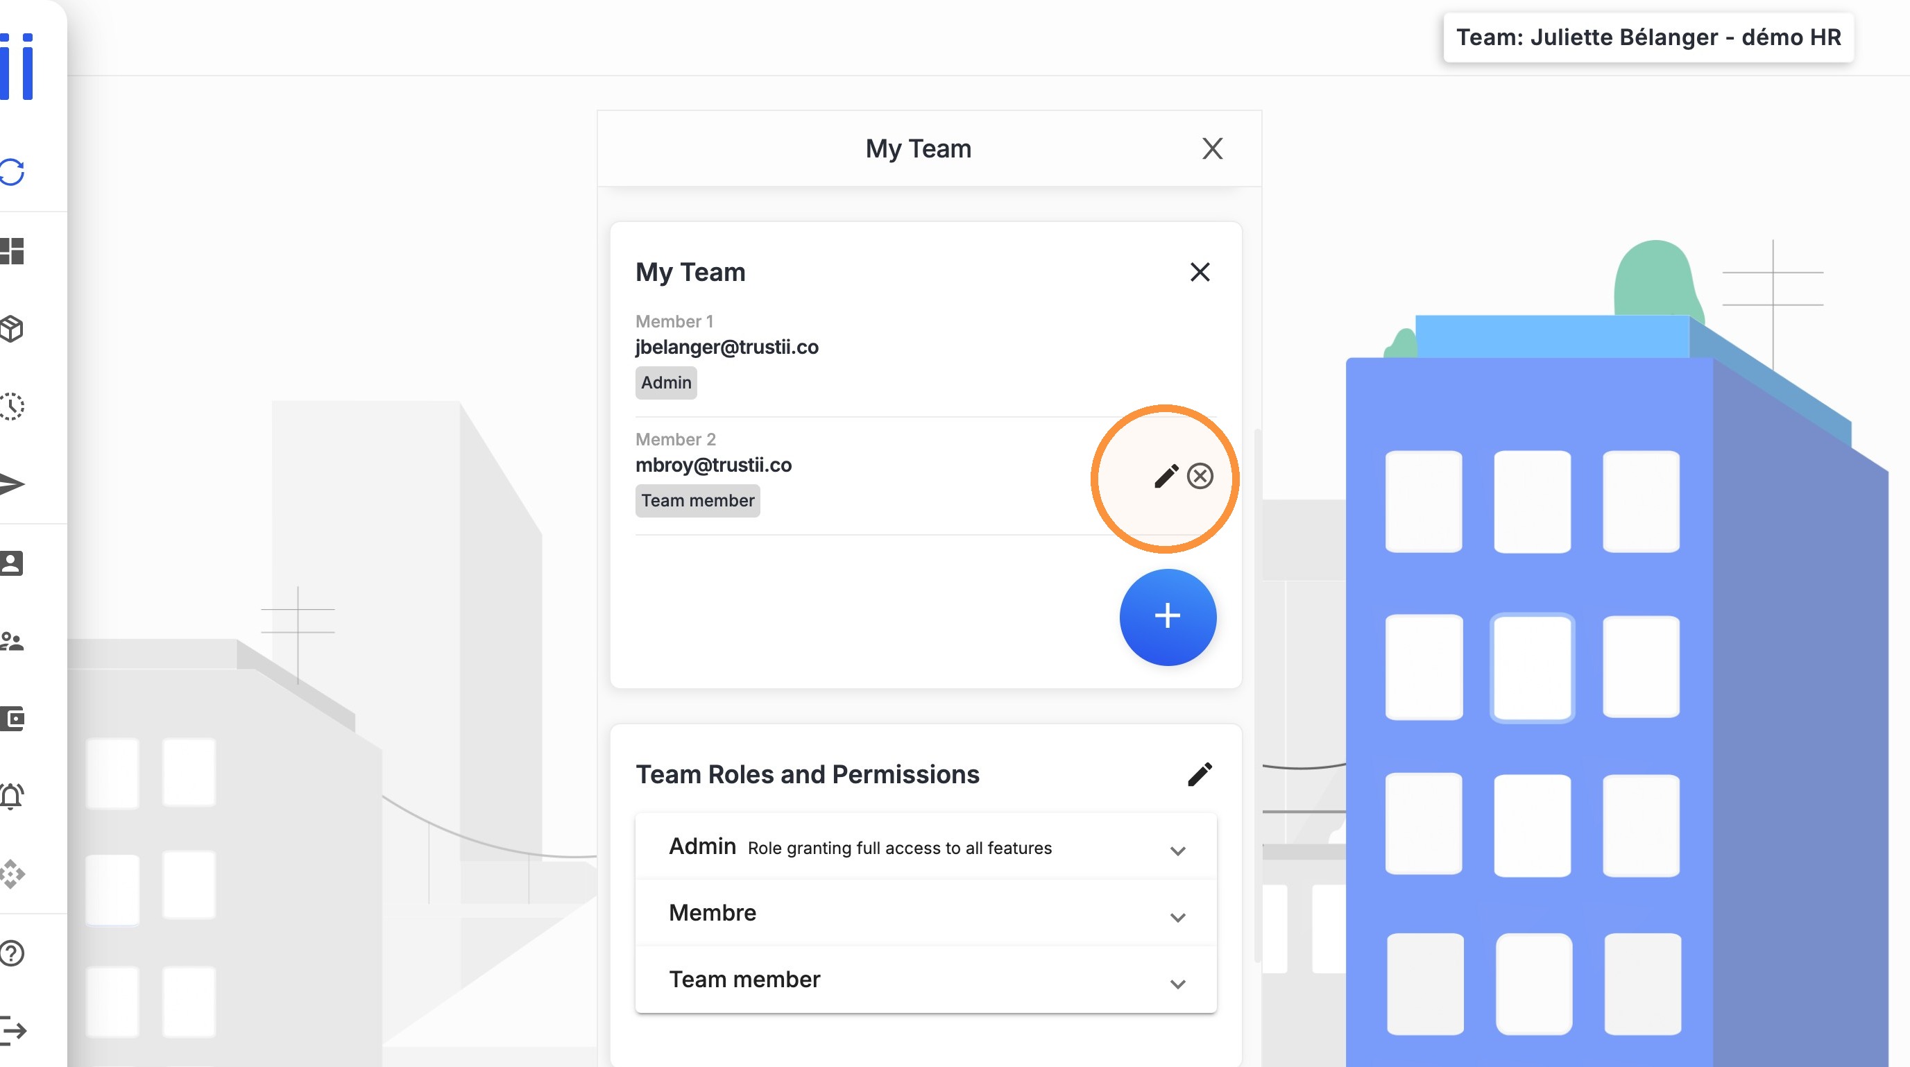Open the cube package icon in sidebar
Image resolution: width=1910 pixels, height=1067 pixels.
[12, 328]
